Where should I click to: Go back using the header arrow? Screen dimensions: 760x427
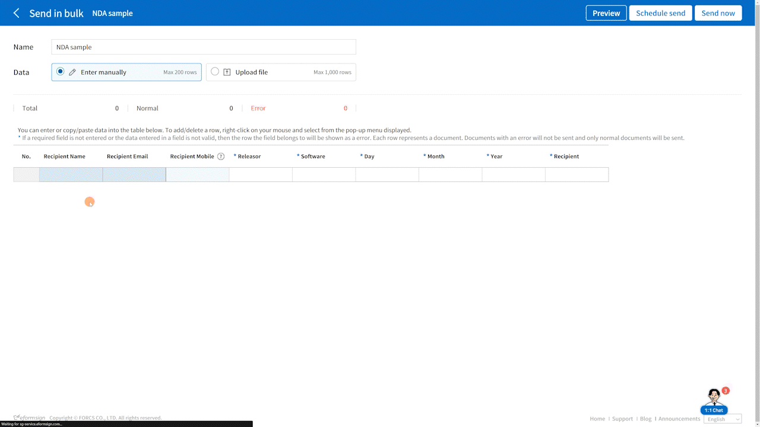[x=16, y=13]
